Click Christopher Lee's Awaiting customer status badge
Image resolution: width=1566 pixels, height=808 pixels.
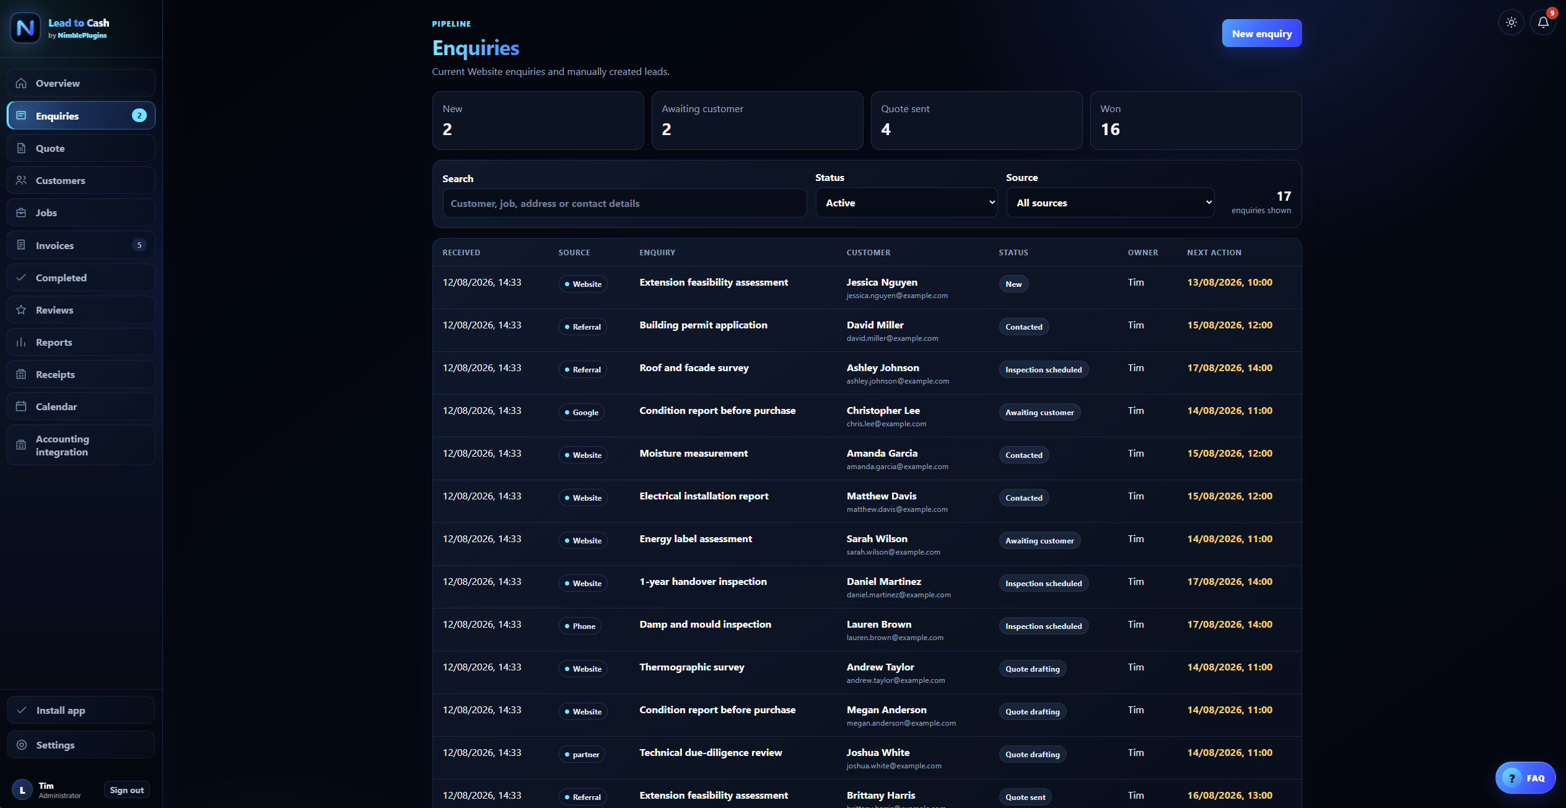click(1039, 412)
